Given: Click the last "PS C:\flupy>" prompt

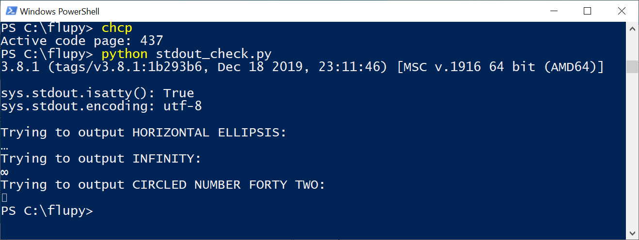Looking at the screenshot, I should tap(47, 211).
